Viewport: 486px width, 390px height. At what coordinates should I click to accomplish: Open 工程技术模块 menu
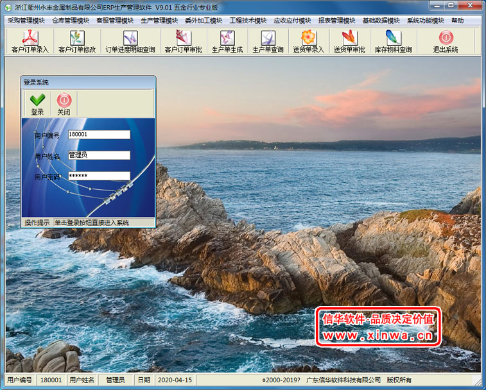click(x=248, y=21)
